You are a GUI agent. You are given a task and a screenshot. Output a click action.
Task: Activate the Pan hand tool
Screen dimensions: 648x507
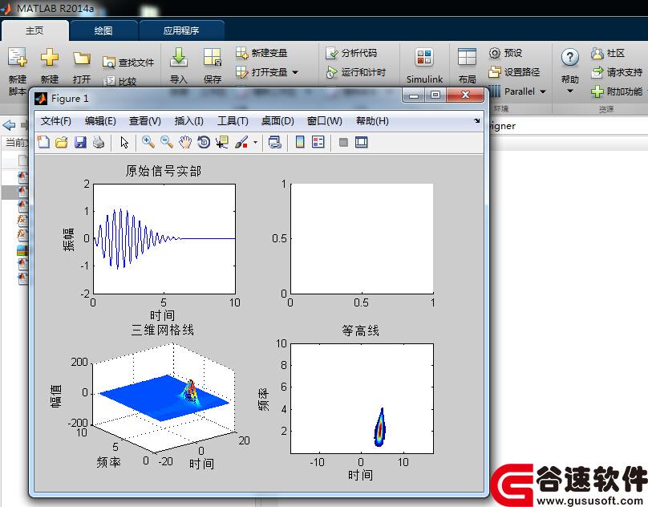click(185, 142)
